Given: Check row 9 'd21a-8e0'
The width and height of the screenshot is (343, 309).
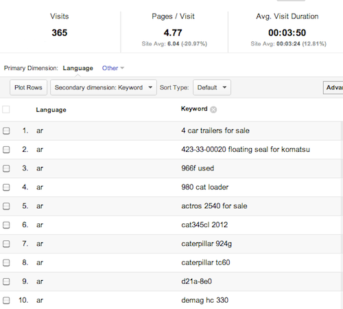Looking at the screenshot, I should coord(6,282).
